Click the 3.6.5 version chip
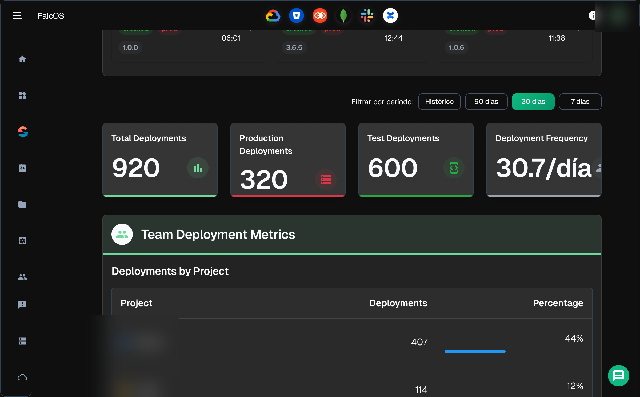 [294, 47]
